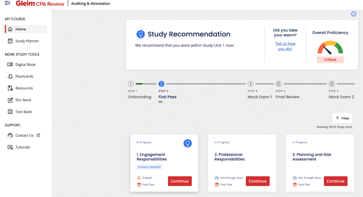Click the Step 2 First Pass lightbulb marker
Image resolution: width=363 pixels, height=197 pixels.
click(x=161, y=84)
